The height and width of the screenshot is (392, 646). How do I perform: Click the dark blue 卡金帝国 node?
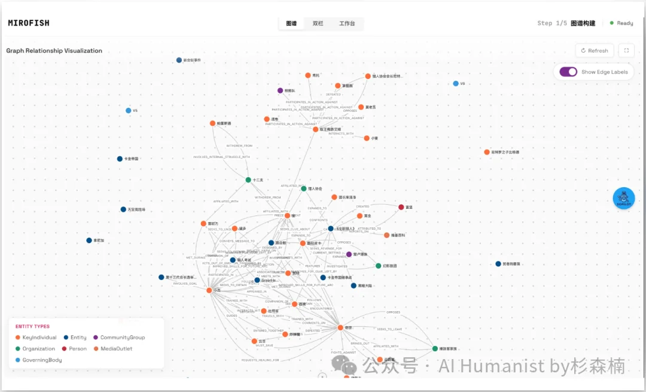pyautogui.click(x=120, y=159)
